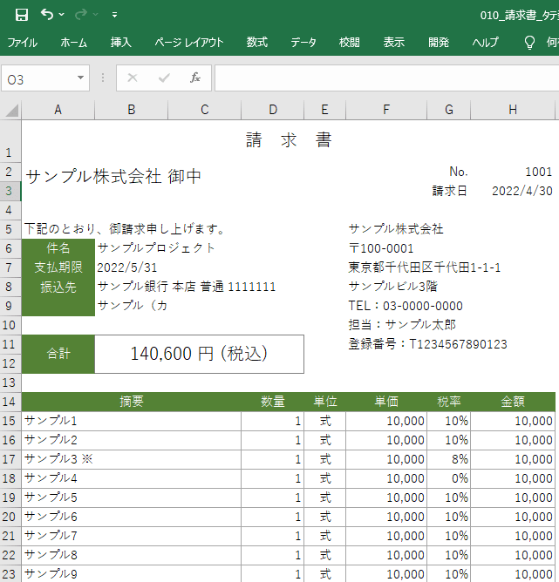Open the ファイル tab

(23, 43)
